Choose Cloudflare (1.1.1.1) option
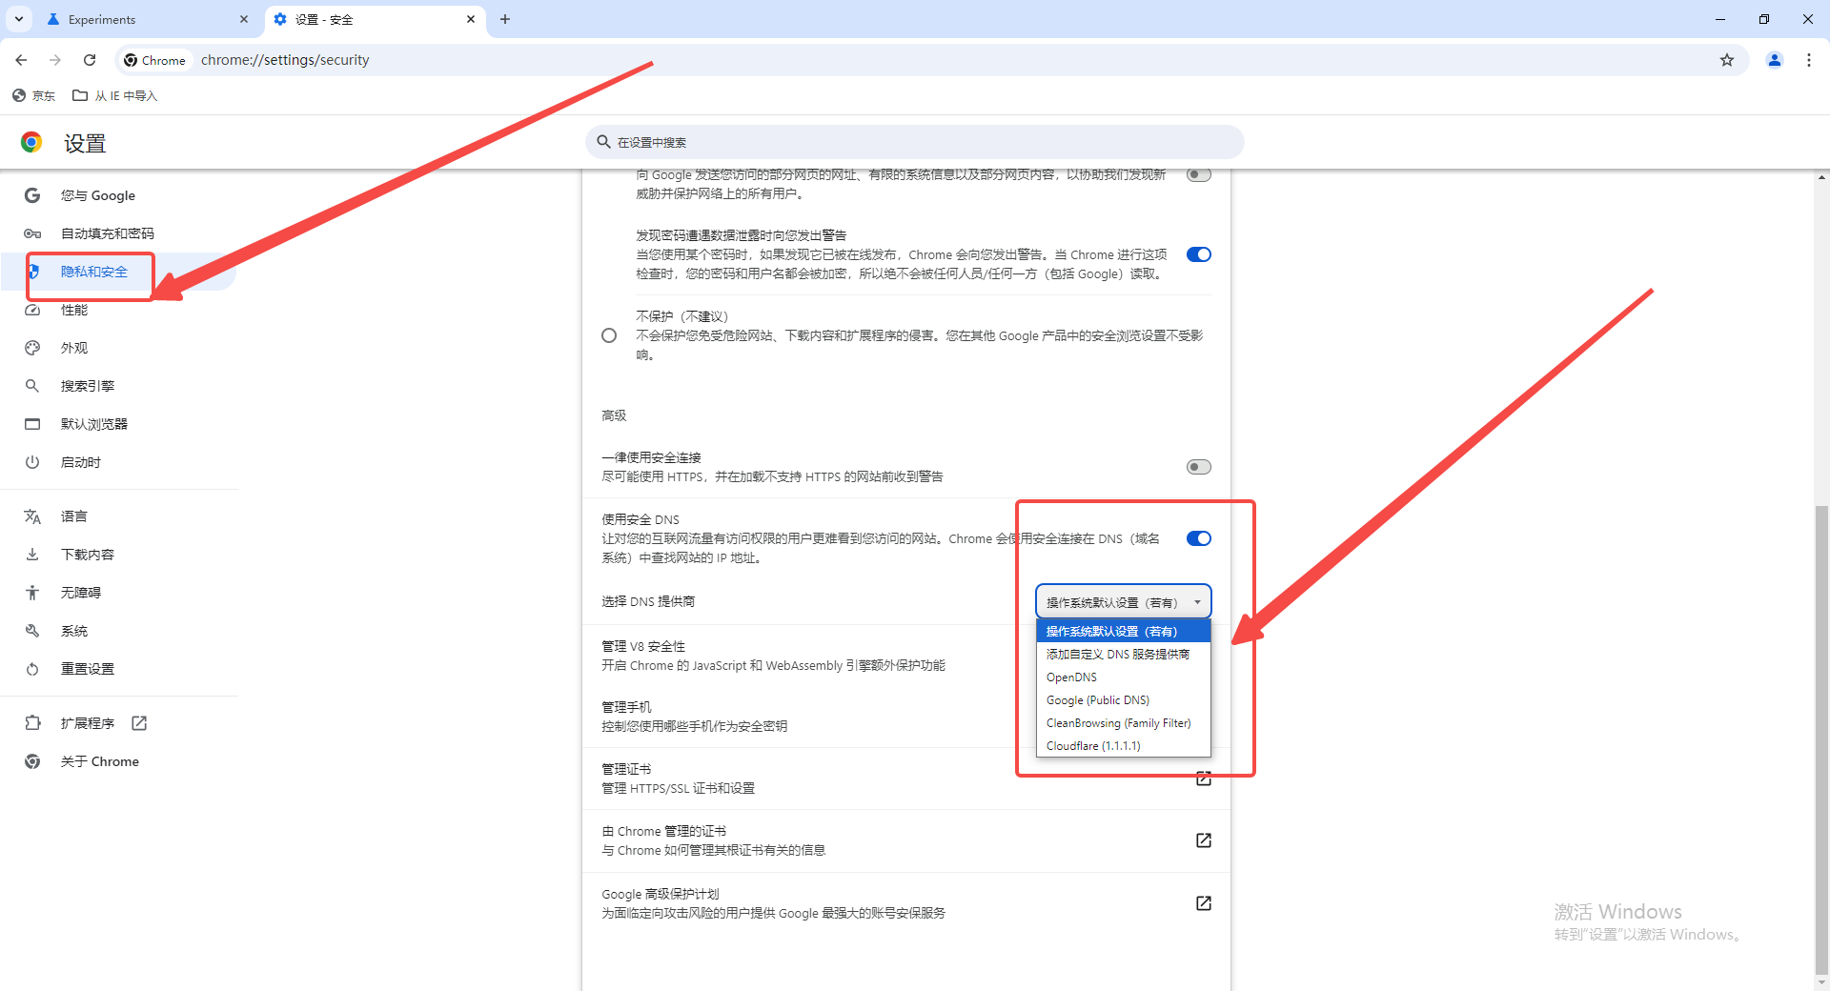Screen dimensions: 1830x991 (1124, 745)
